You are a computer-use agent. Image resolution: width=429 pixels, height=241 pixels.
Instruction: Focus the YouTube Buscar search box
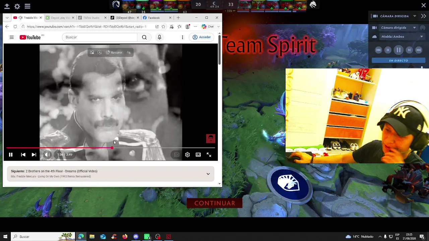pyautogui.click(x=100, y=37)
